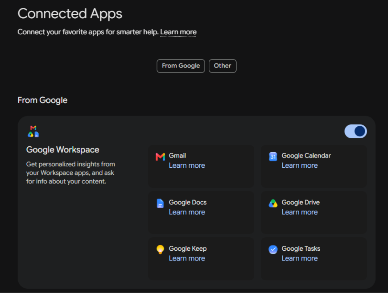Click the Google Calendar icon
The height and width of the screenshot is (293, 388).
coord(273,156)
